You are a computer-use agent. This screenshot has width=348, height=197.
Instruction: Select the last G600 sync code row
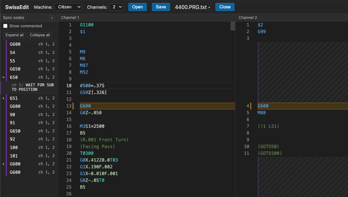[x=32, y=172]
